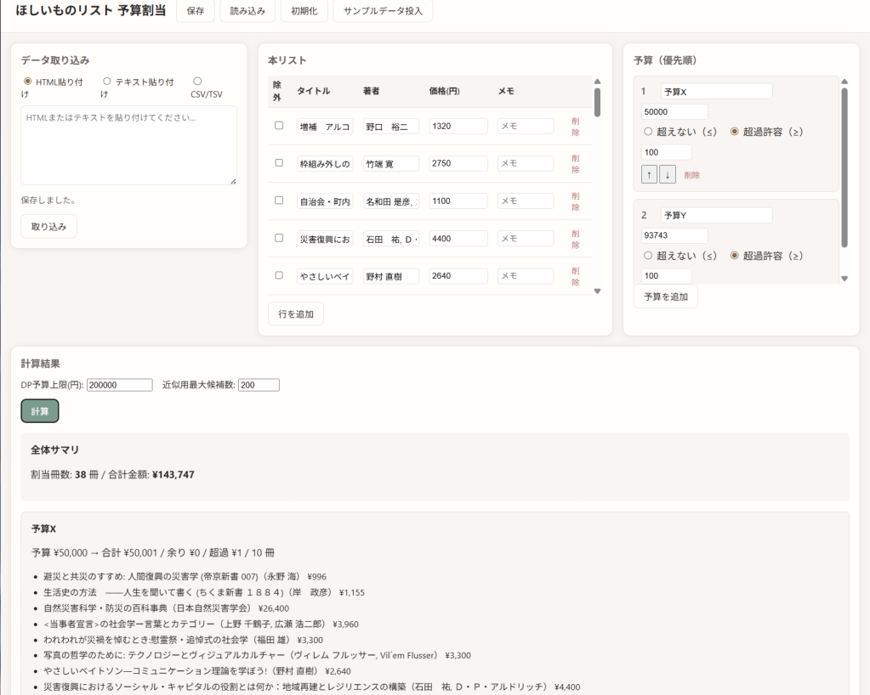Select the CSV/TSV radio option
The image size is (870, 695).
(x=197, y=82)
